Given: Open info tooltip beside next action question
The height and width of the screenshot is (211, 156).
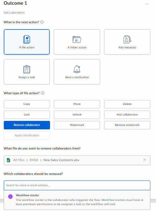Looking at the screenshot, I should coord(42,22).
